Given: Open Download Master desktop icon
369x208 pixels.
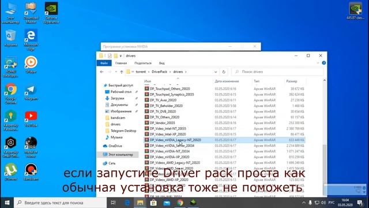Looking at the screenshot, I should pyautogui.click(x=31, y=13).
